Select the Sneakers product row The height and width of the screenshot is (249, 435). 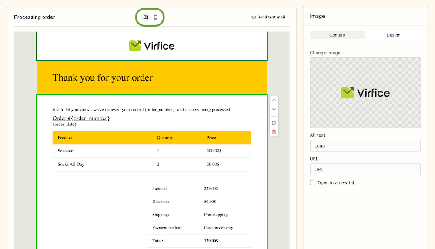(x=151, y=151)
